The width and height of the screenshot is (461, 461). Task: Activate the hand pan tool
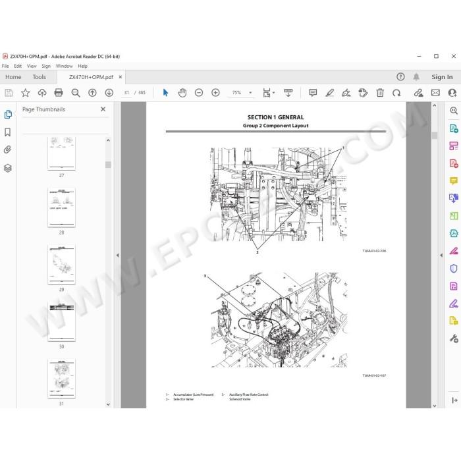(182, 93)
